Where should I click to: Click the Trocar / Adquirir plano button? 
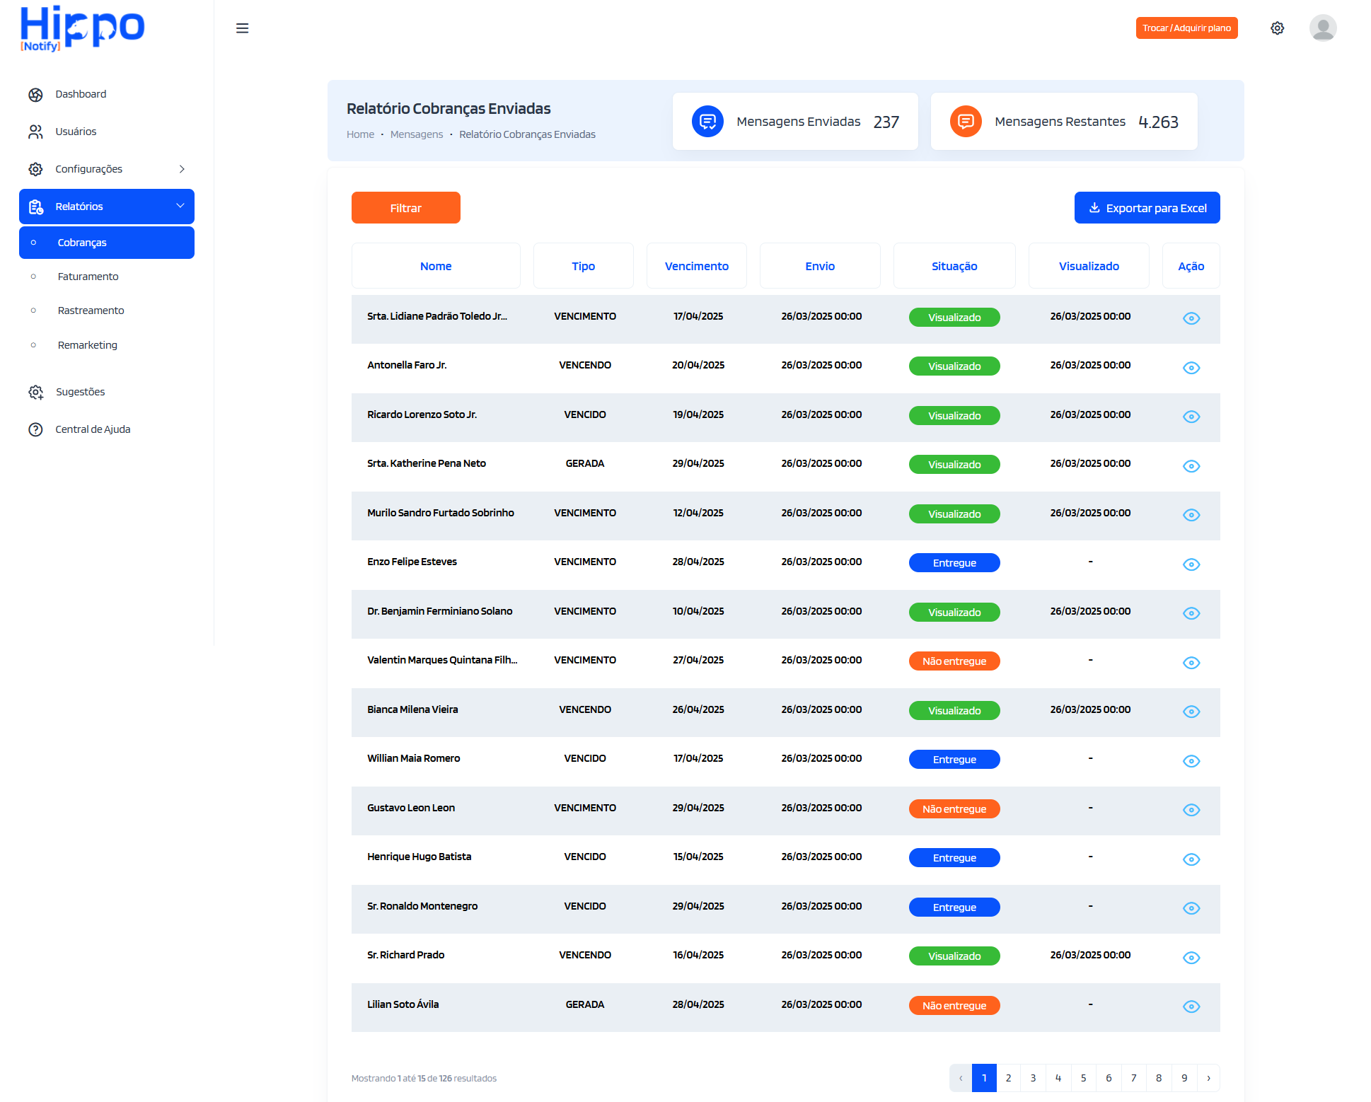tap(1186, 28)
